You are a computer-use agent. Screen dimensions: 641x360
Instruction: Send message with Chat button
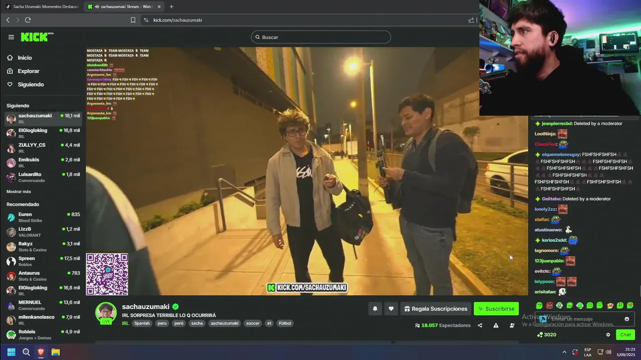625,335
